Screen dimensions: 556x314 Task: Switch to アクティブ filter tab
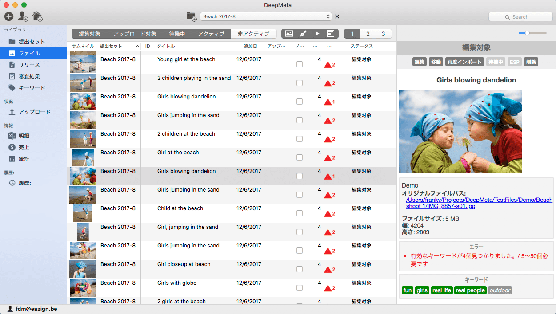click(x=211, y=34)
